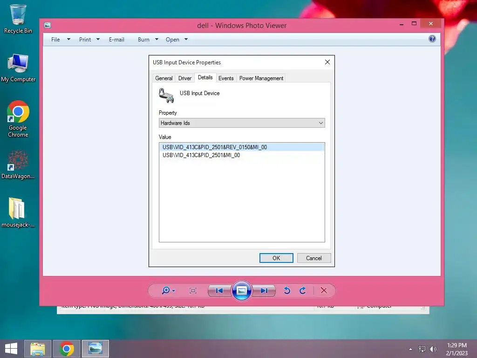Select the DataWagon desktop shortcut
477x358 pixels.
tap(18, 165)
